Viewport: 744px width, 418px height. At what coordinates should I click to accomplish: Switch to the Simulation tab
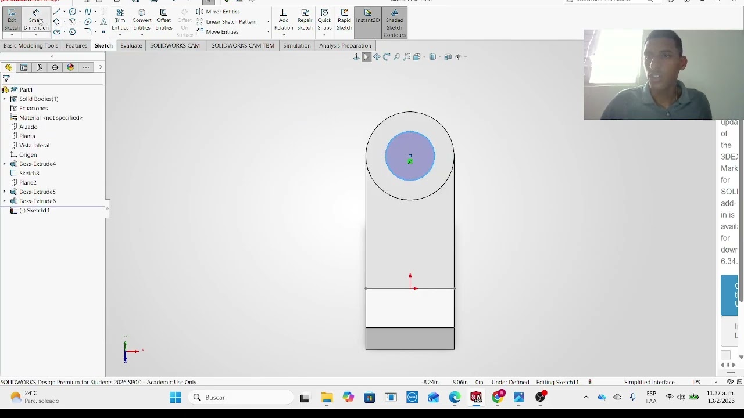click(296, 45)
